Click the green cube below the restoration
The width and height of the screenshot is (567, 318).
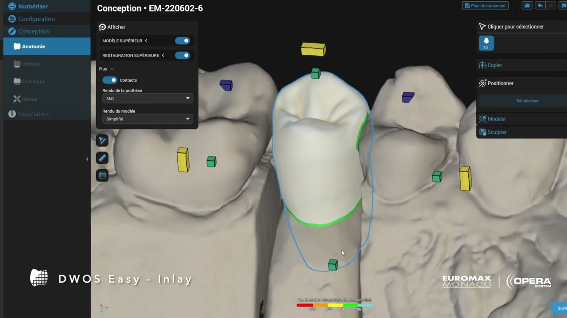[333, 265]
